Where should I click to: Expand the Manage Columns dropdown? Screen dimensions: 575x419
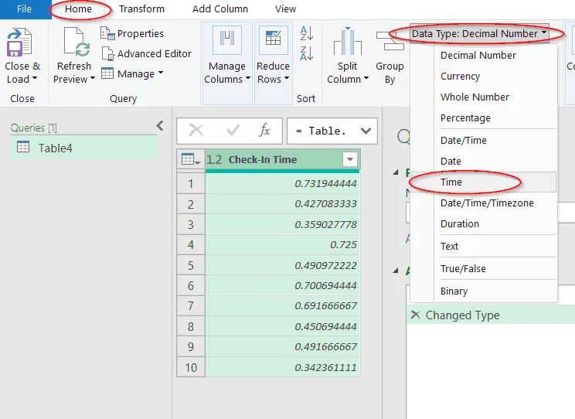click(x=248, y=78)
